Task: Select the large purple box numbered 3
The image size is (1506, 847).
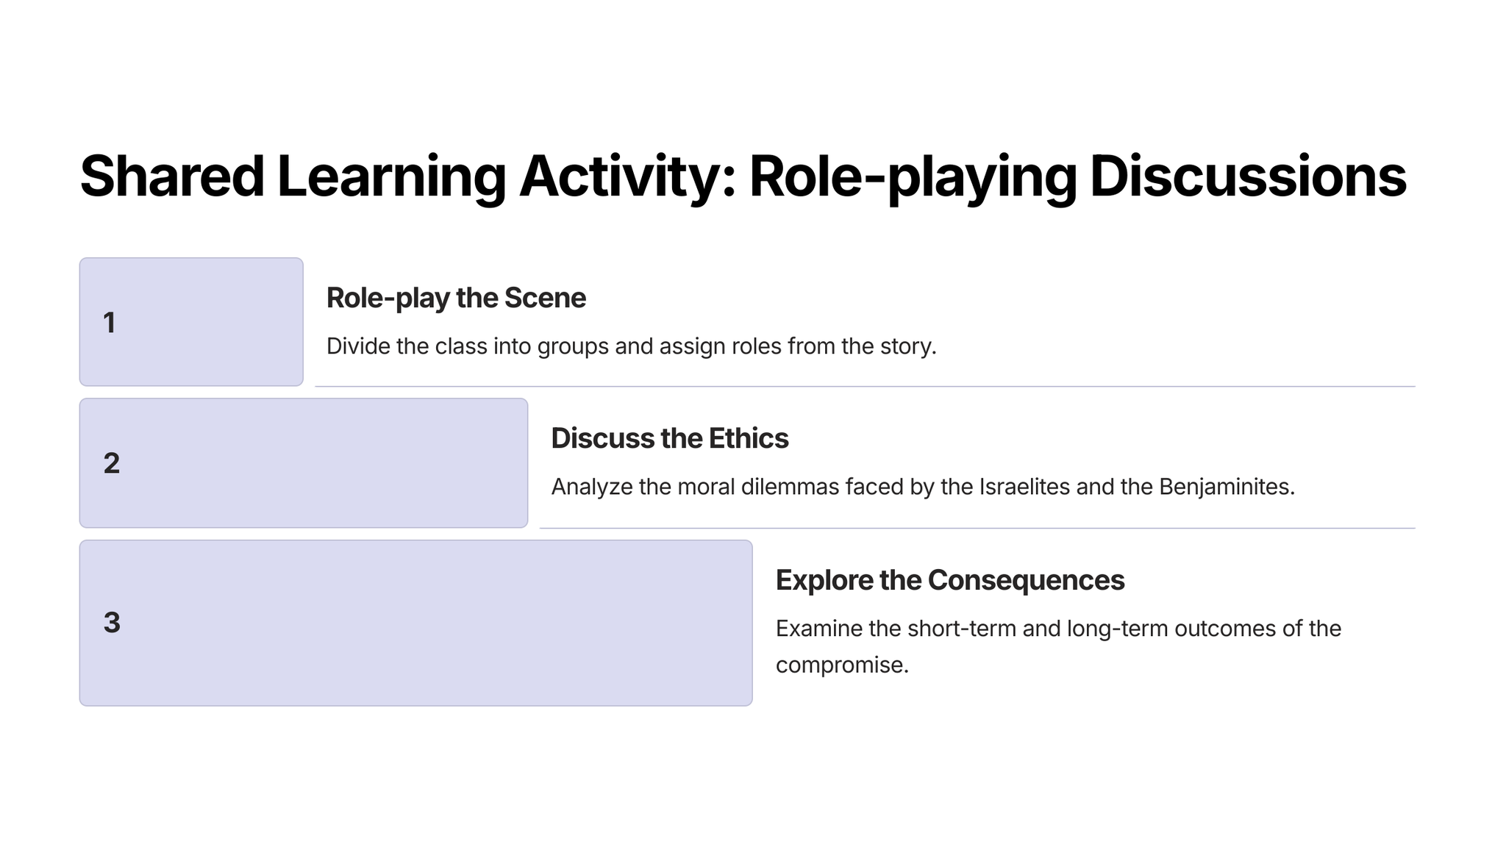Action: point(415,623)
